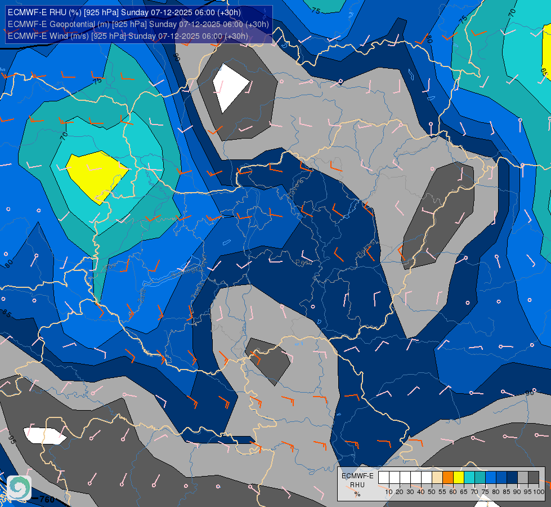Click the 95 contour label on the map
Image resolution: width=551 pixels, height=507 pixels.
[12, 440]
